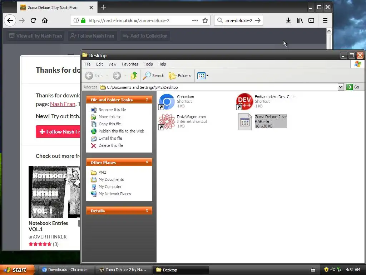Click Explorer Up folder icon
Viewport: 366px width, 275px height.
pos(134,76)
